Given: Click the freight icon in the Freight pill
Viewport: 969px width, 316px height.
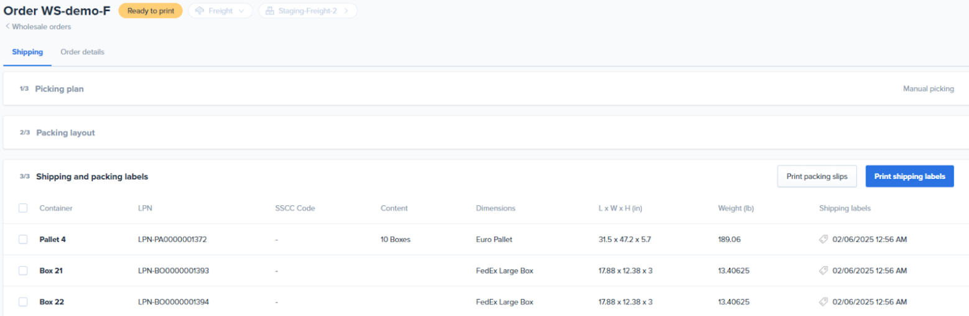Looking at the screenshot, I should pos(200,11).
